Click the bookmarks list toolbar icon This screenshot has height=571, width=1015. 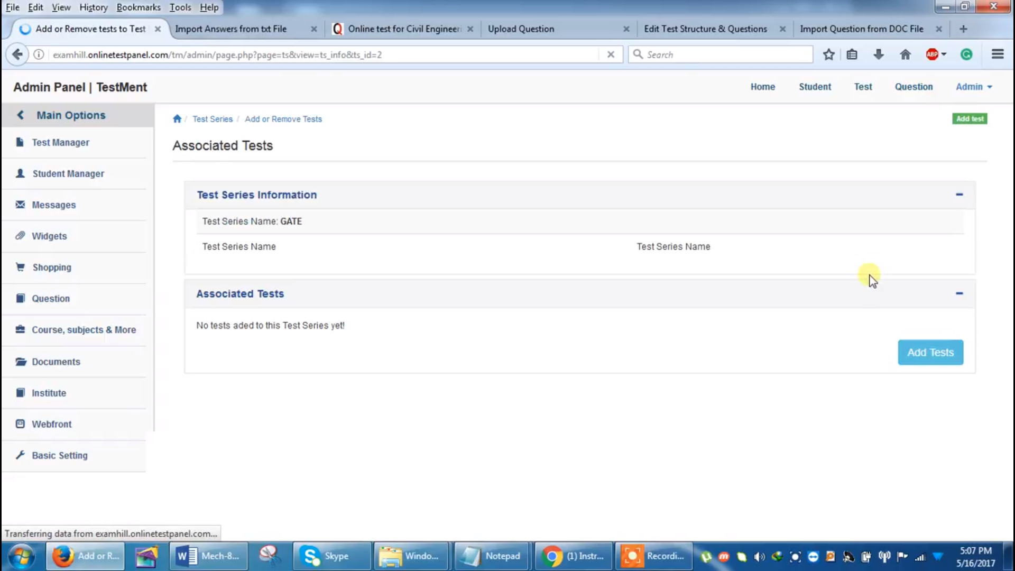[852, 54]
